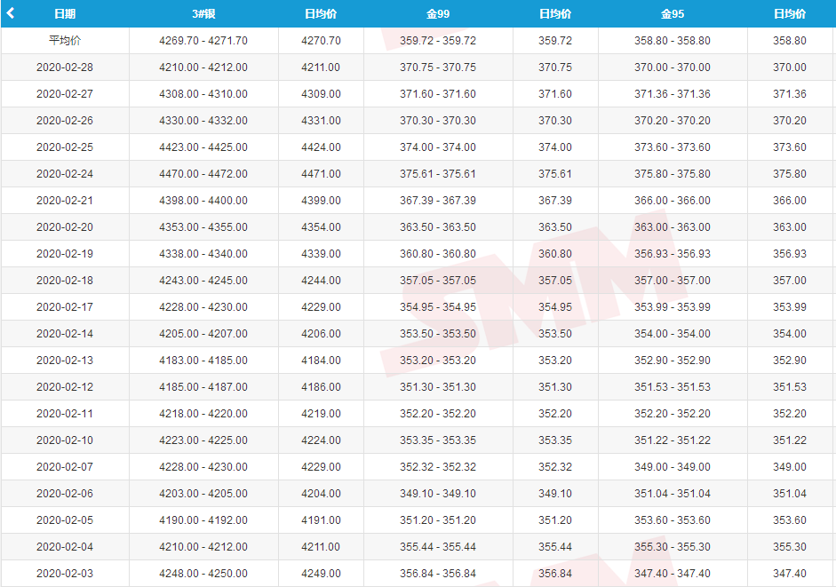
Task: Click the 4470.00 - 4472.00 silver price range
Action: pyautogui.click(x=203, y=174)
